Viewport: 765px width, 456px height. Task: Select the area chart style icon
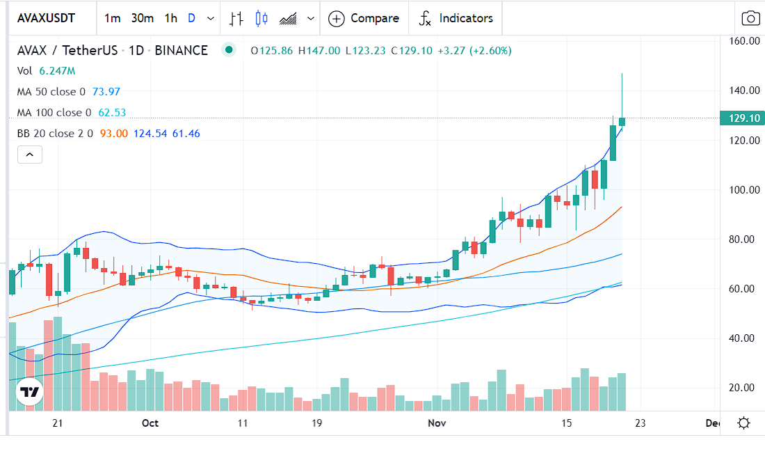289,19
